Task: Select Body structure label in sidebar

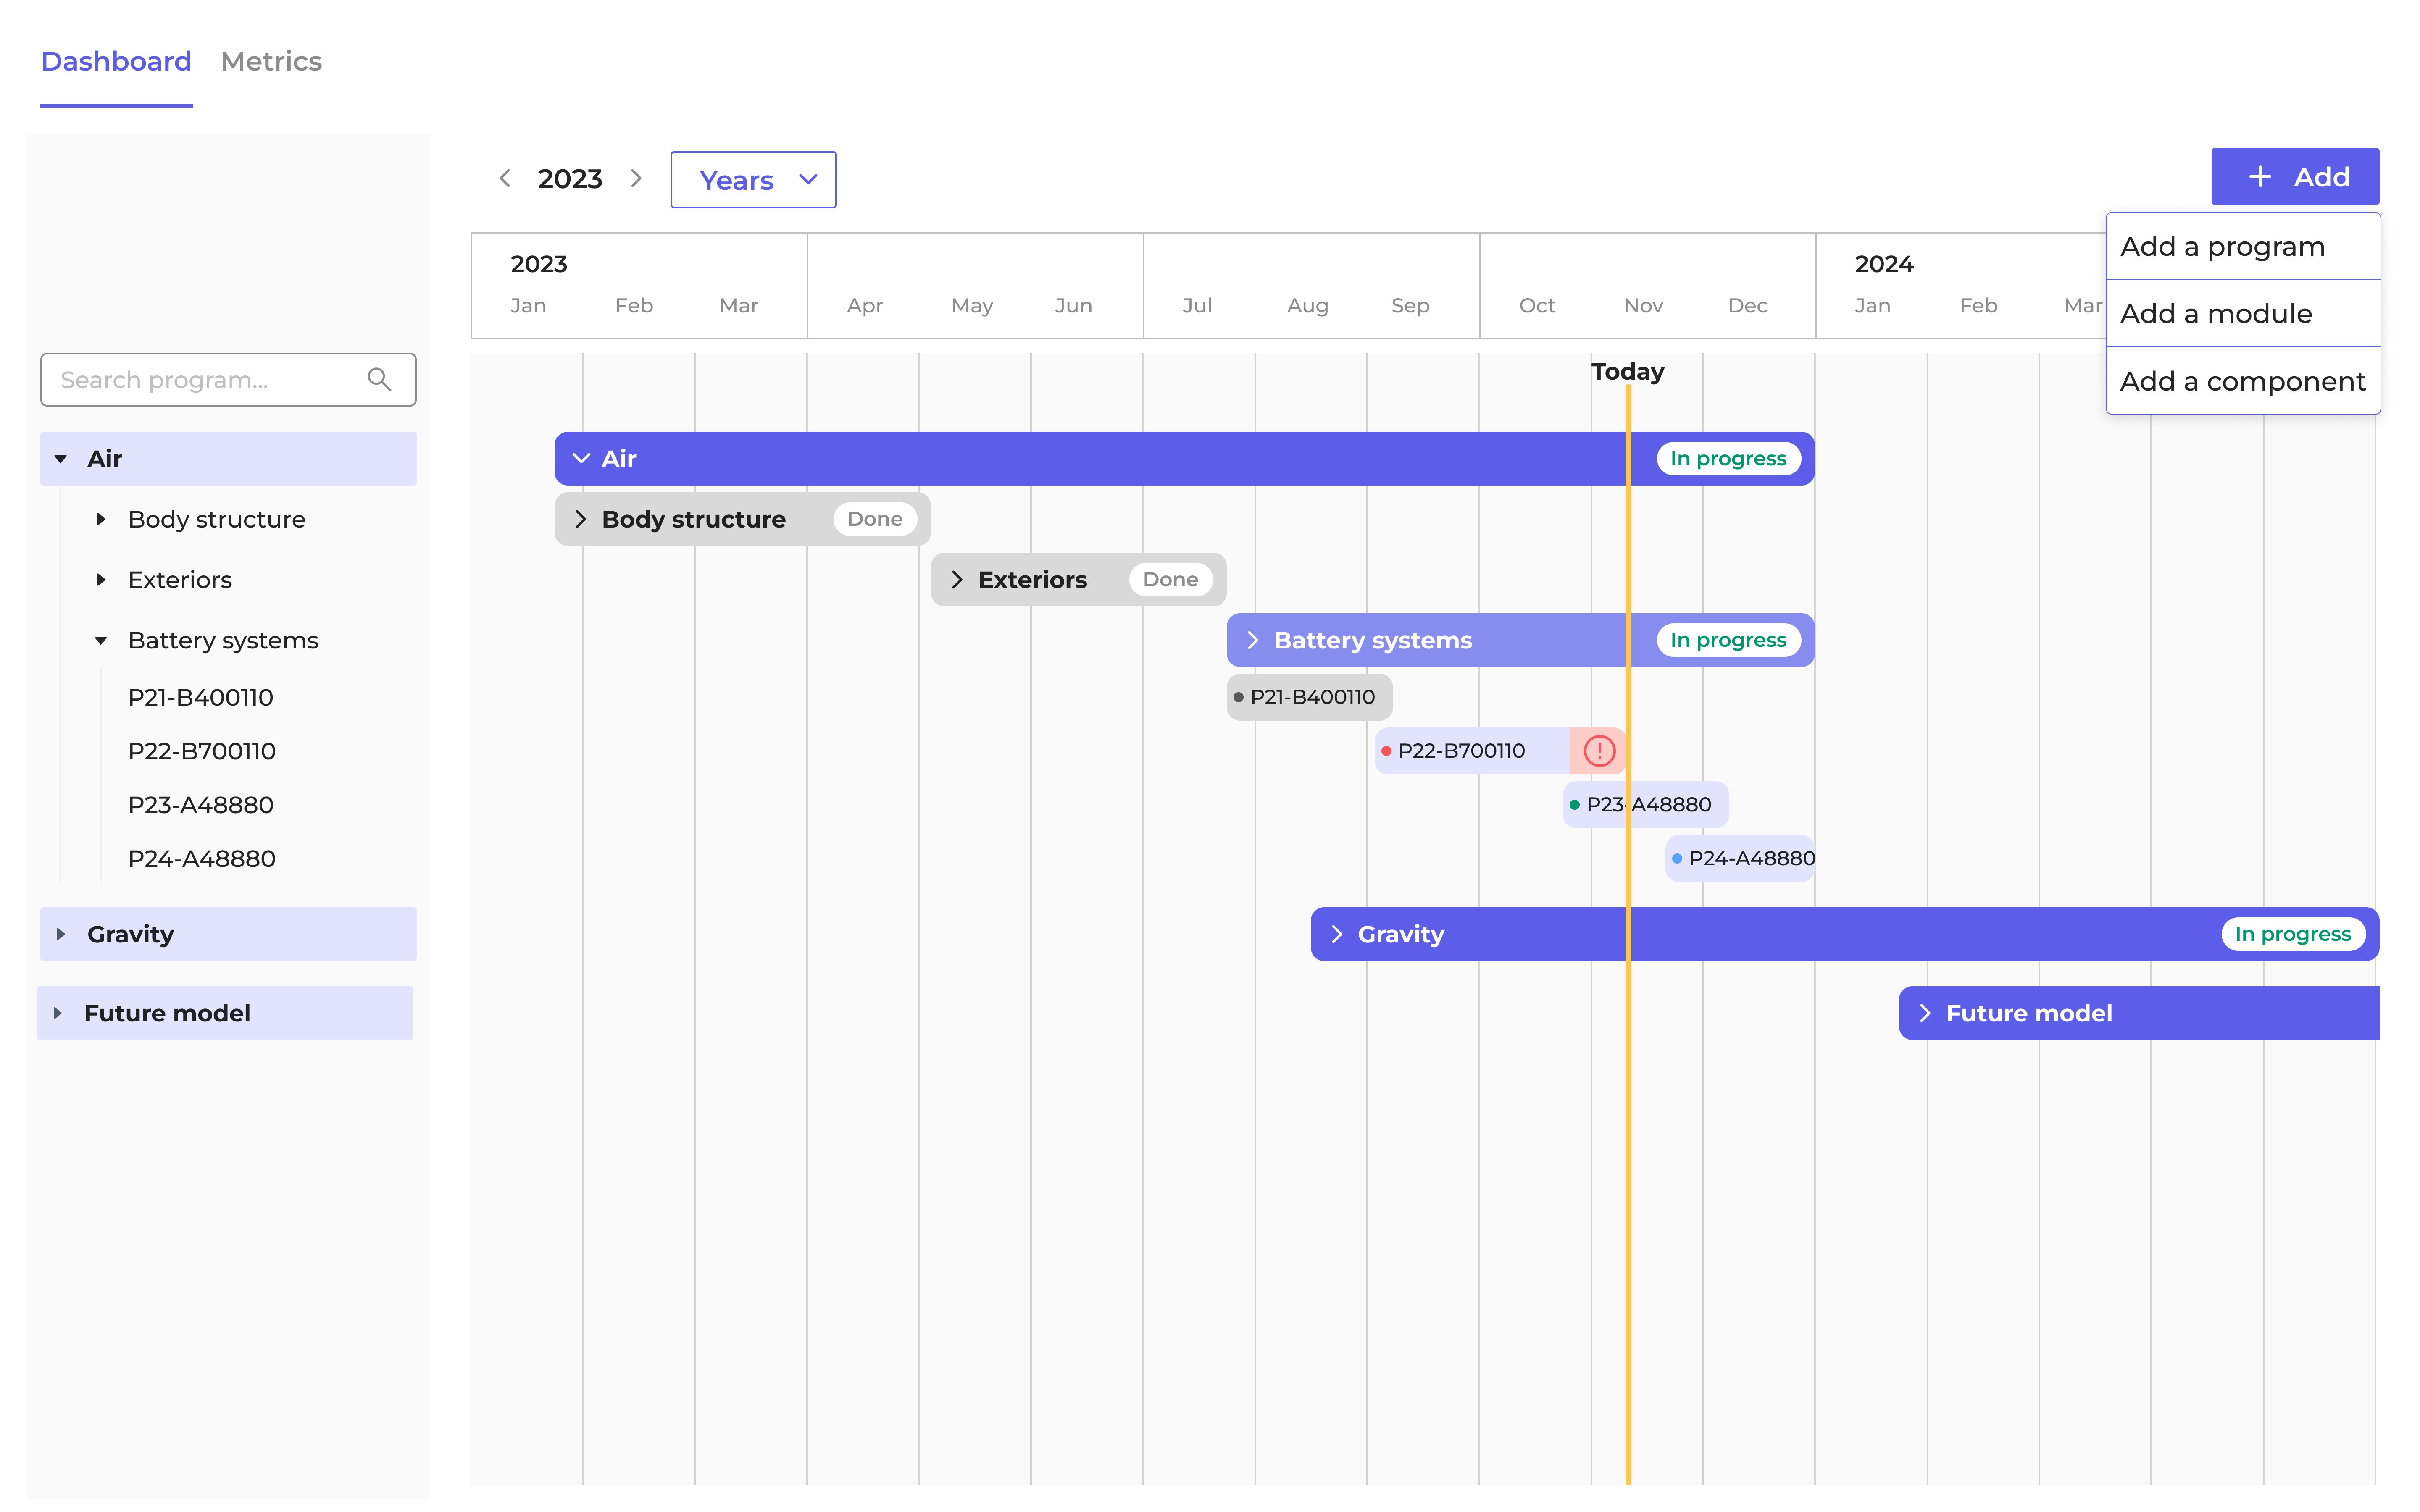Action: pyautogui.click(x=217, y=519)
